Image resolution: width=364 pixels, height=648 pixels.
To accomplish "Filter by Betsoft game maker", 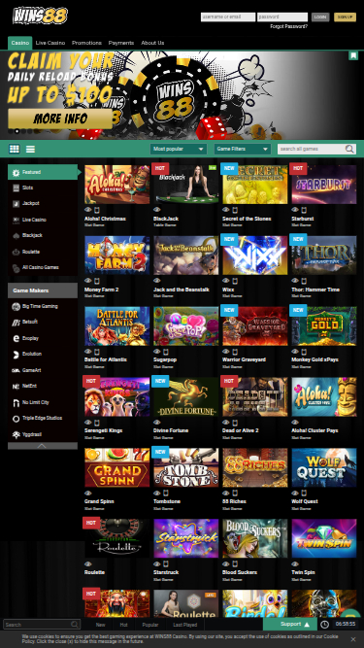I will point(43,322).
